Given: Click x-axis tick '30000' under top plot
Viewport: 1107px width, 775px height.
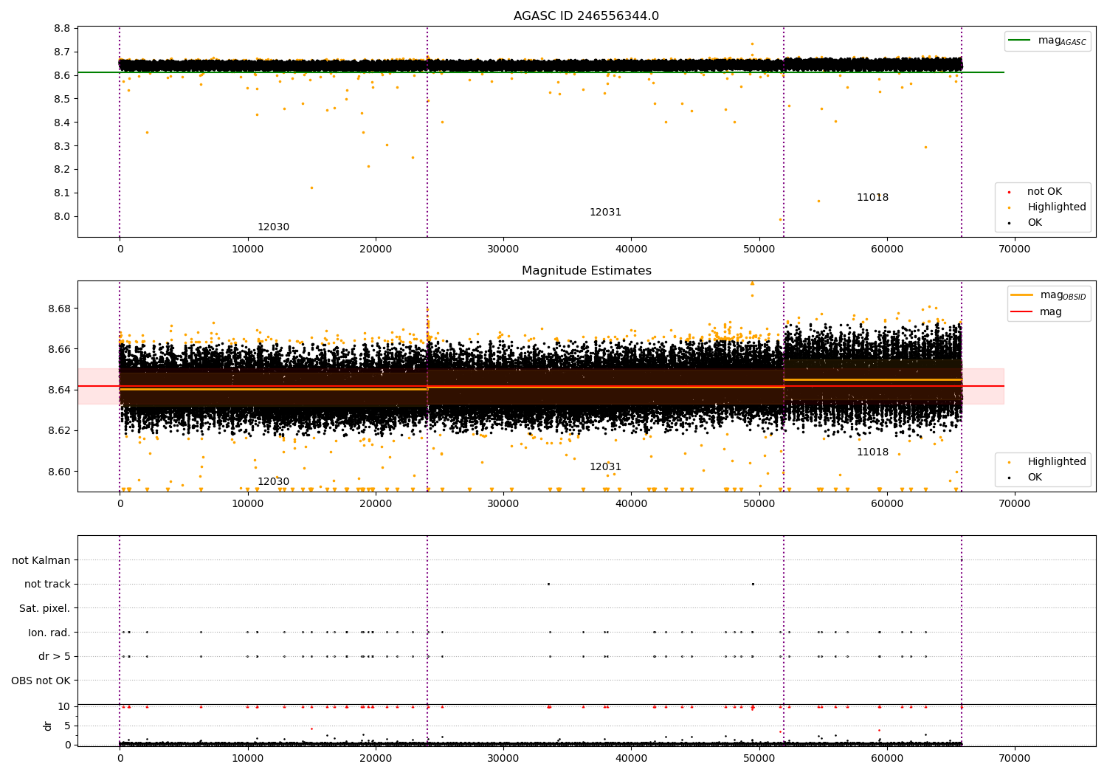Looking at the screenshot, I should (503, 250).
